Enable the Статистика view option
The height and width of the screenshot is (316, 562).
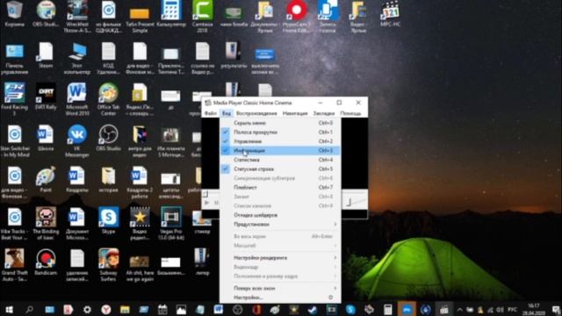(x=280, y=160)
